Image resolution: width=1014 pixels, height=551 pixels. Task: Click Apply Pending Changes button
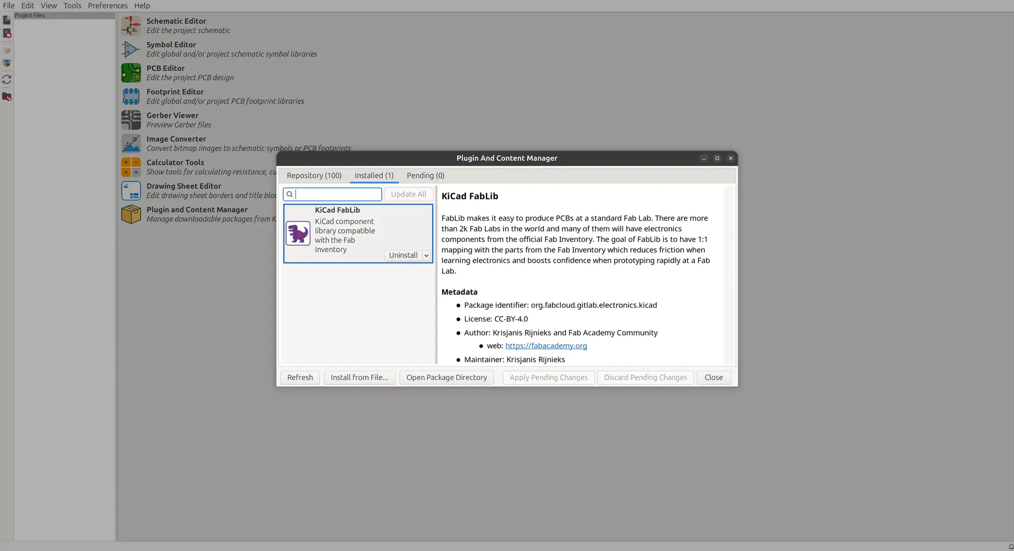tap(549, 377)
